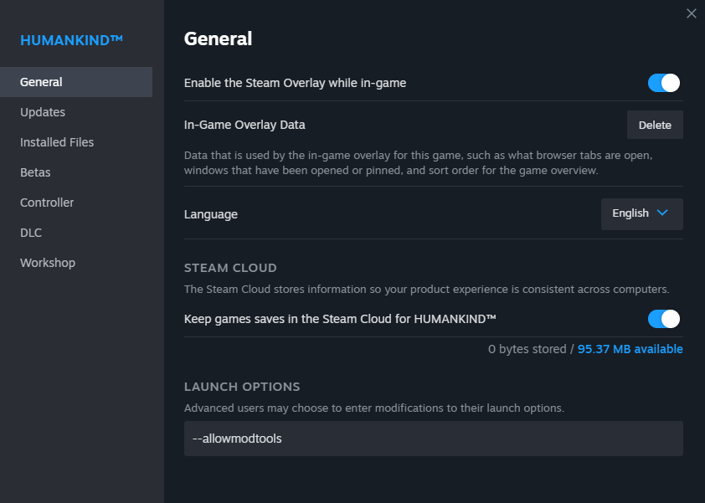Open the Language dropdown showing English

click(641, 214)
